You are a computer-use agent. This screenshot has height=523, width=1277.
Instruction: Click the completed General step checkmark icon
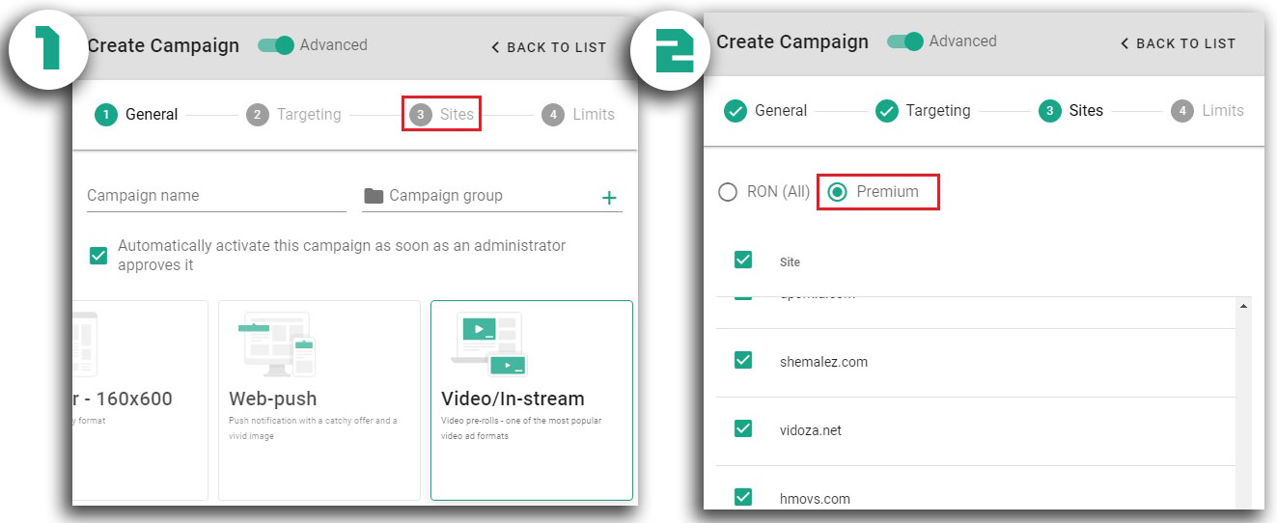click(736, 111)
